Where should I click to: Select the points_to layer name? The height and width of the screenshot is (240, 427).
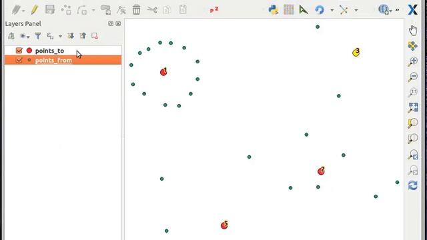(49, 51)
